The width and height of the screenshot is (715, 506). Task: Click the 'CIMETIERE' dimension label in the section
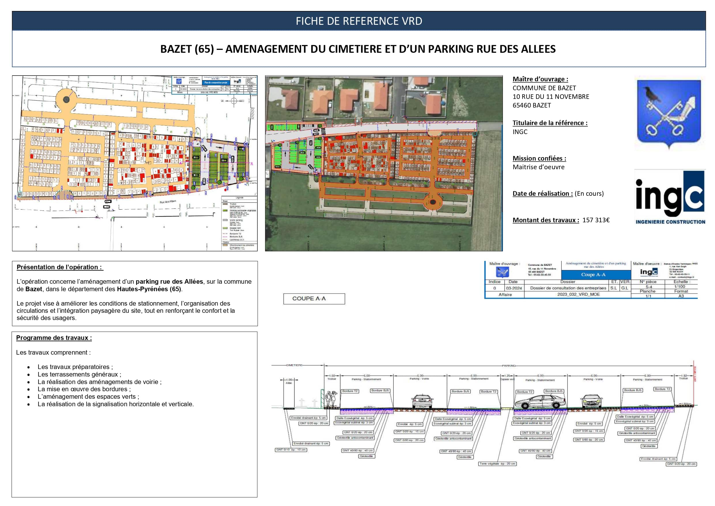coord(294,365)
